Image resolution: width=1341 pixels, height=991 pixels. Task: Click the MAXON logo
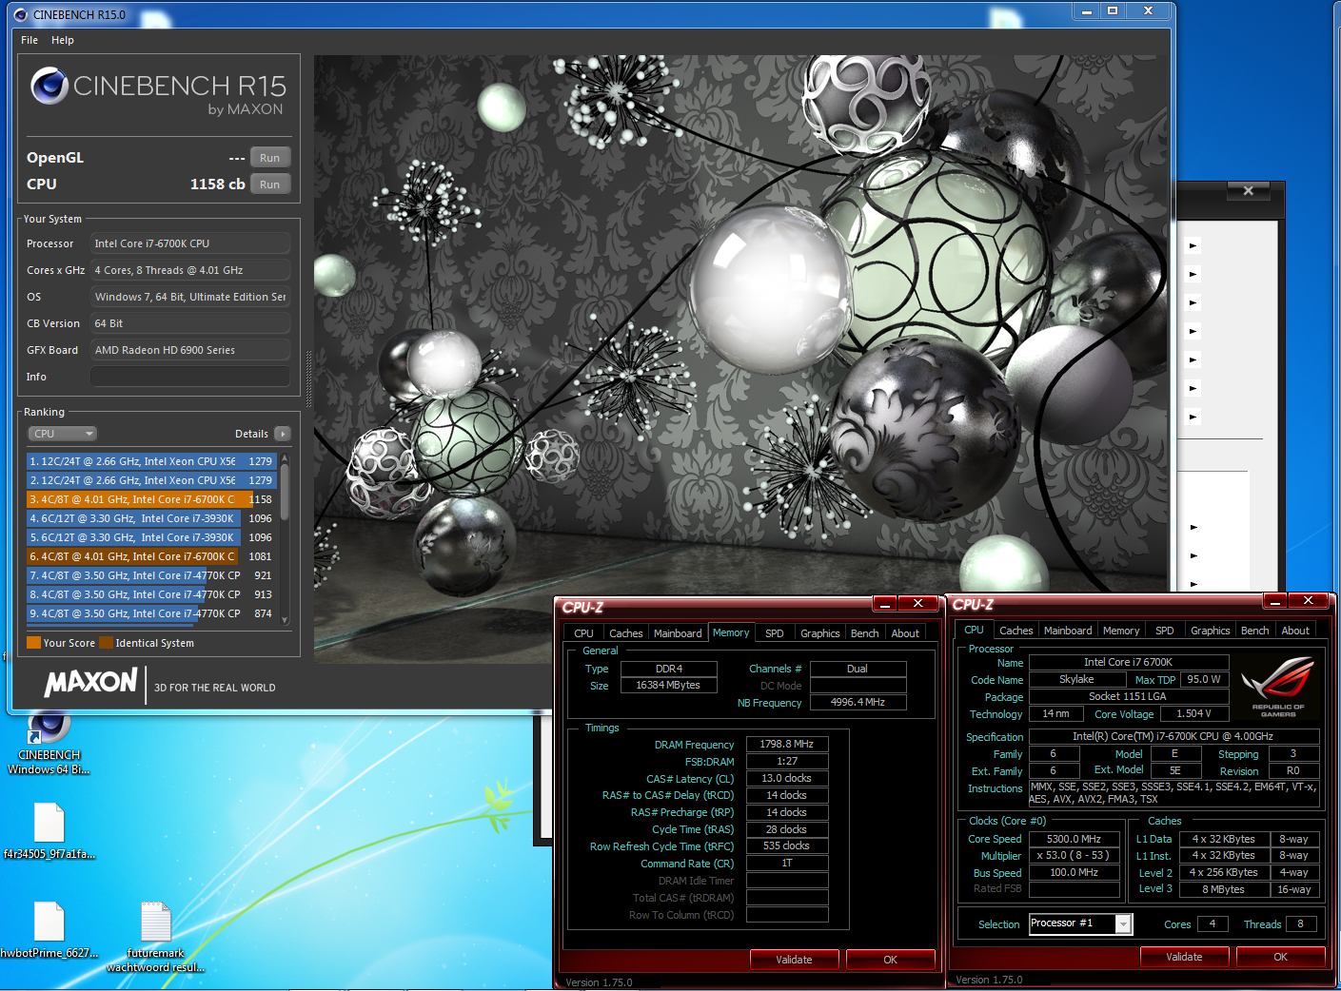[91, 682]
